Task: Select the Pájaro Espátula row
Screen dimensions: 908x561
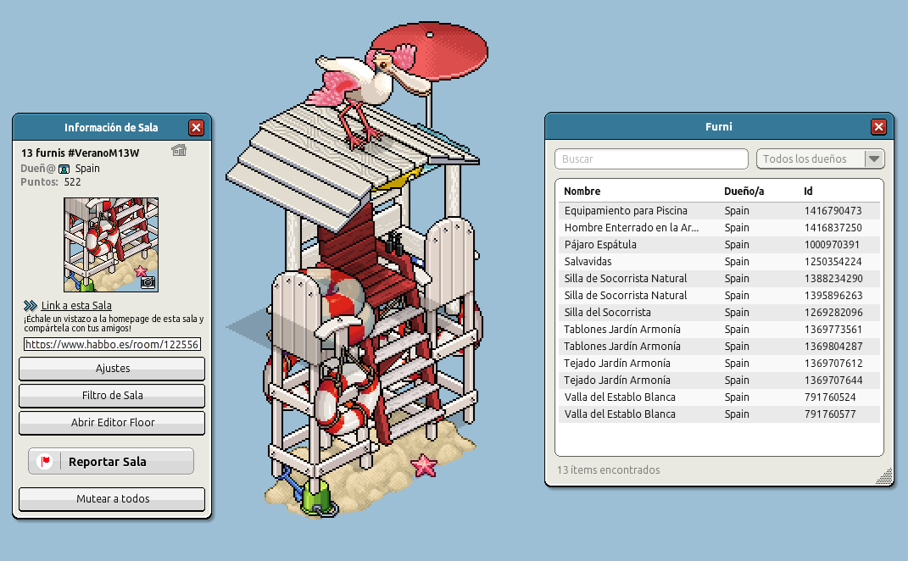Action: pyautogui.click(x=719, y=244)
